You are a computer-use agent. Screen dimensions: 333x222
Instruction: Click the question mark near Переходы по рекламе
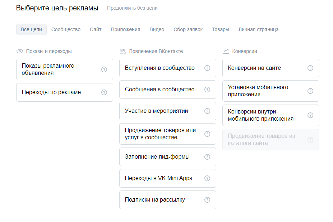[x=104, y=92]
